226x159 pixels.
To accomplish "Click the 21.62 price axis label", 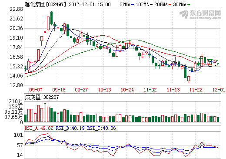I will [x=16, y=19].
